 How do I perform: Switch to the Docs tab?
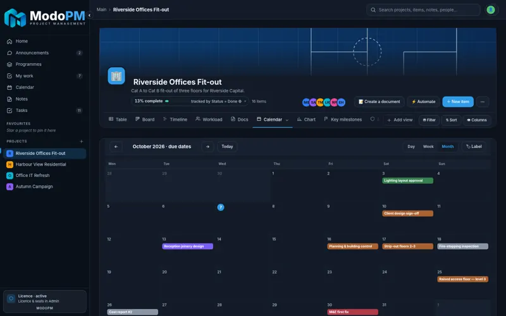(x=240, y=119)
